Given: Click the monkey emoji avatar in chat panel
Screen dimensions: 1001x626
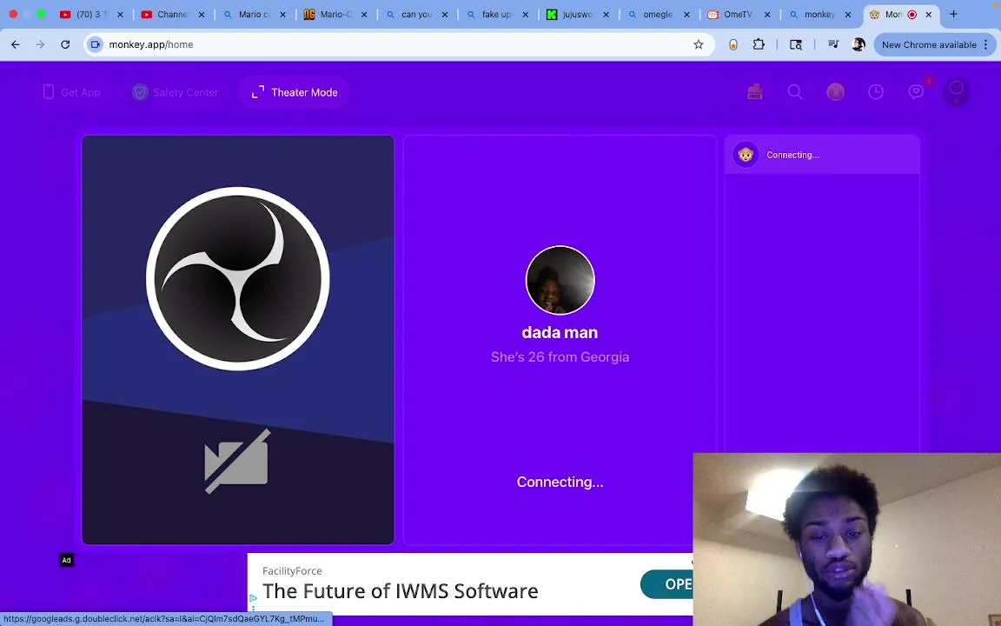Looking at the screenshot, I should point(745,155).
